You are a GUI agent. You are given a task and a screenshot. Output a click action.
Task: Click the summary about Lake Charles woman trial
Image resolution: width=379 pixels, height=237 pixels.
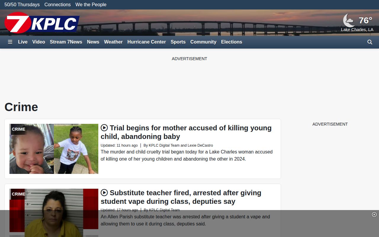(187, 155)
